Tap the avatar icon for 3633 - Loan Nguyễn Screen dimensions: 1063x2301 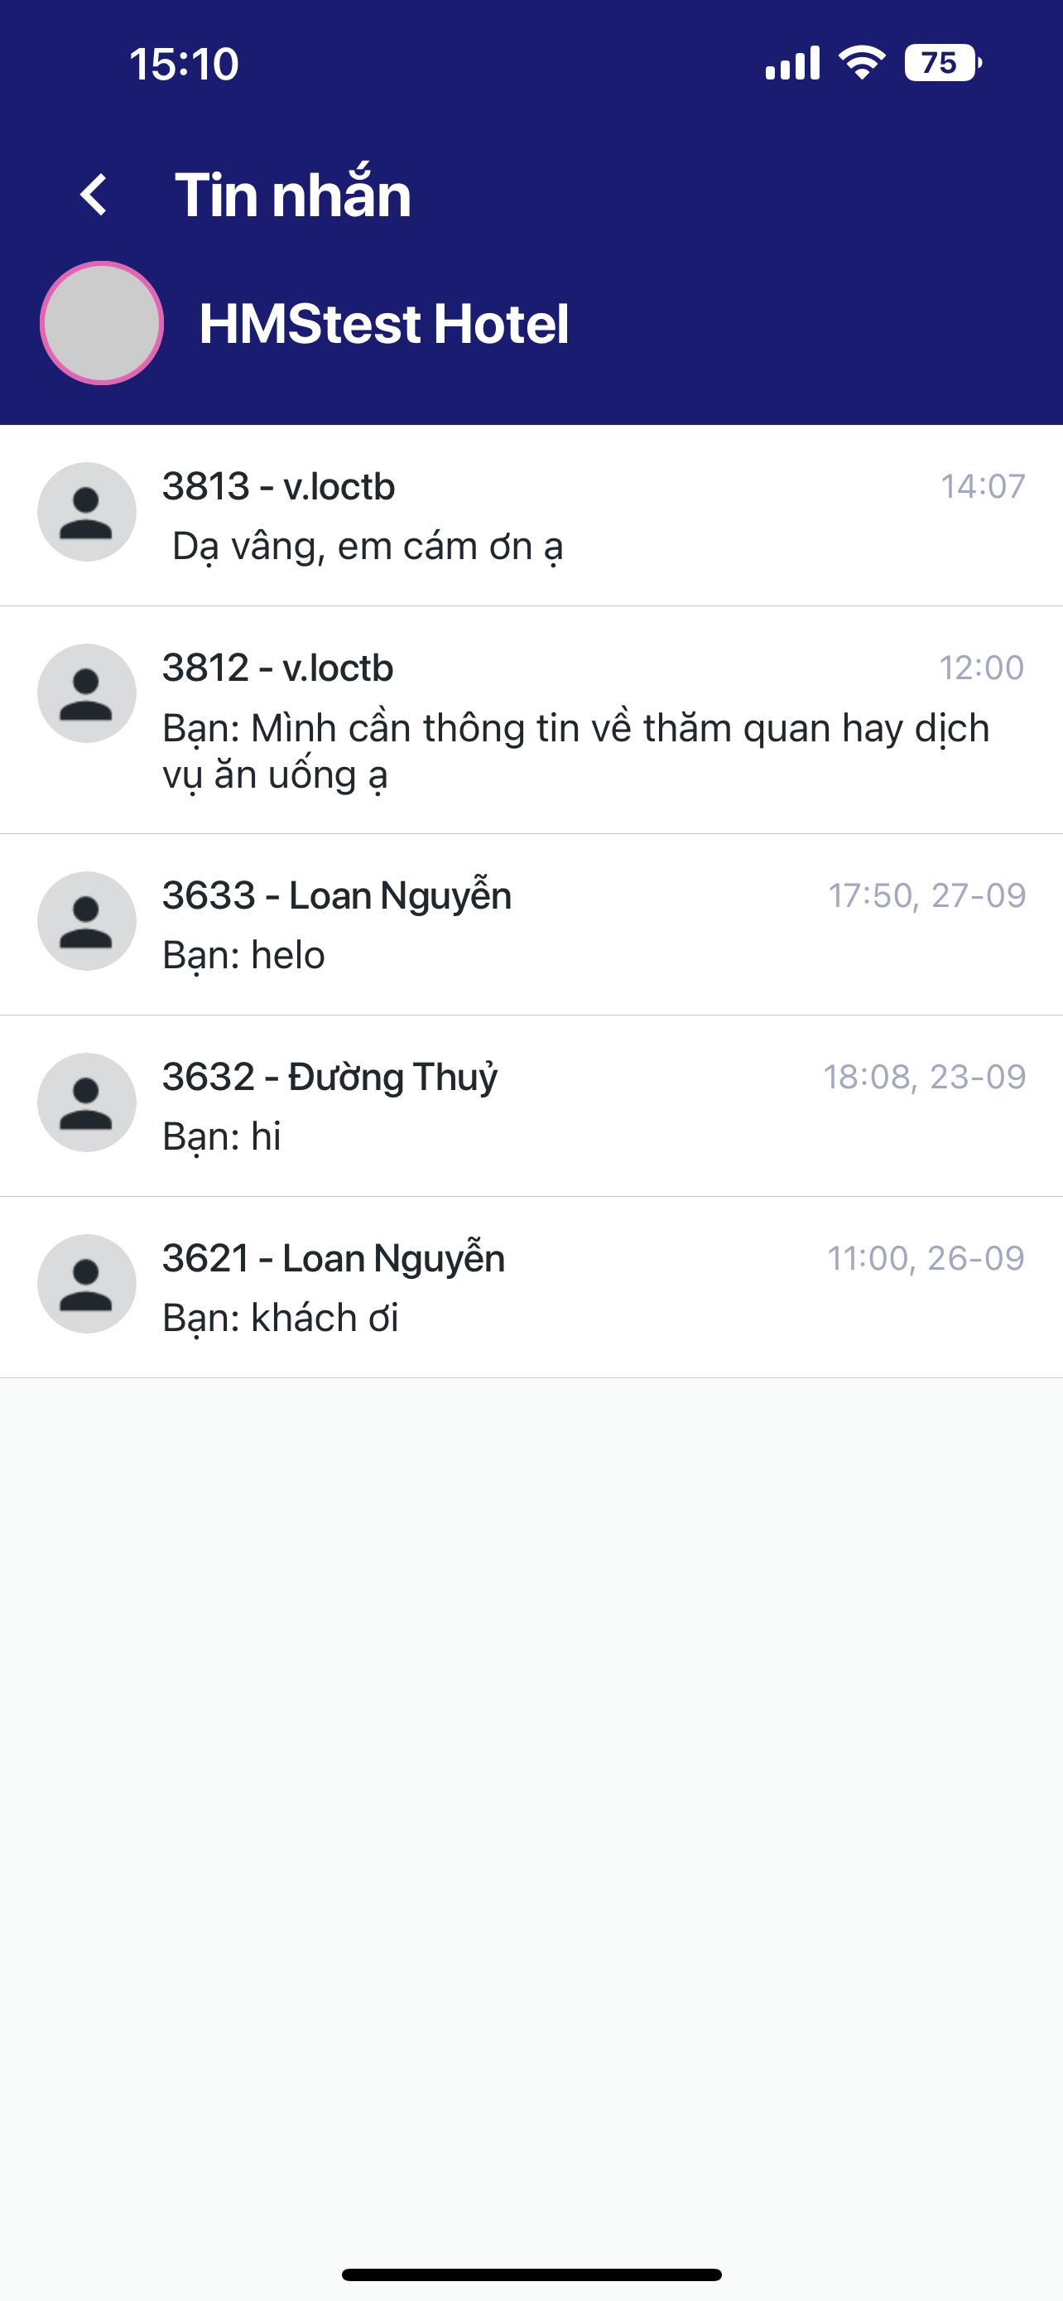click(87, 921)
